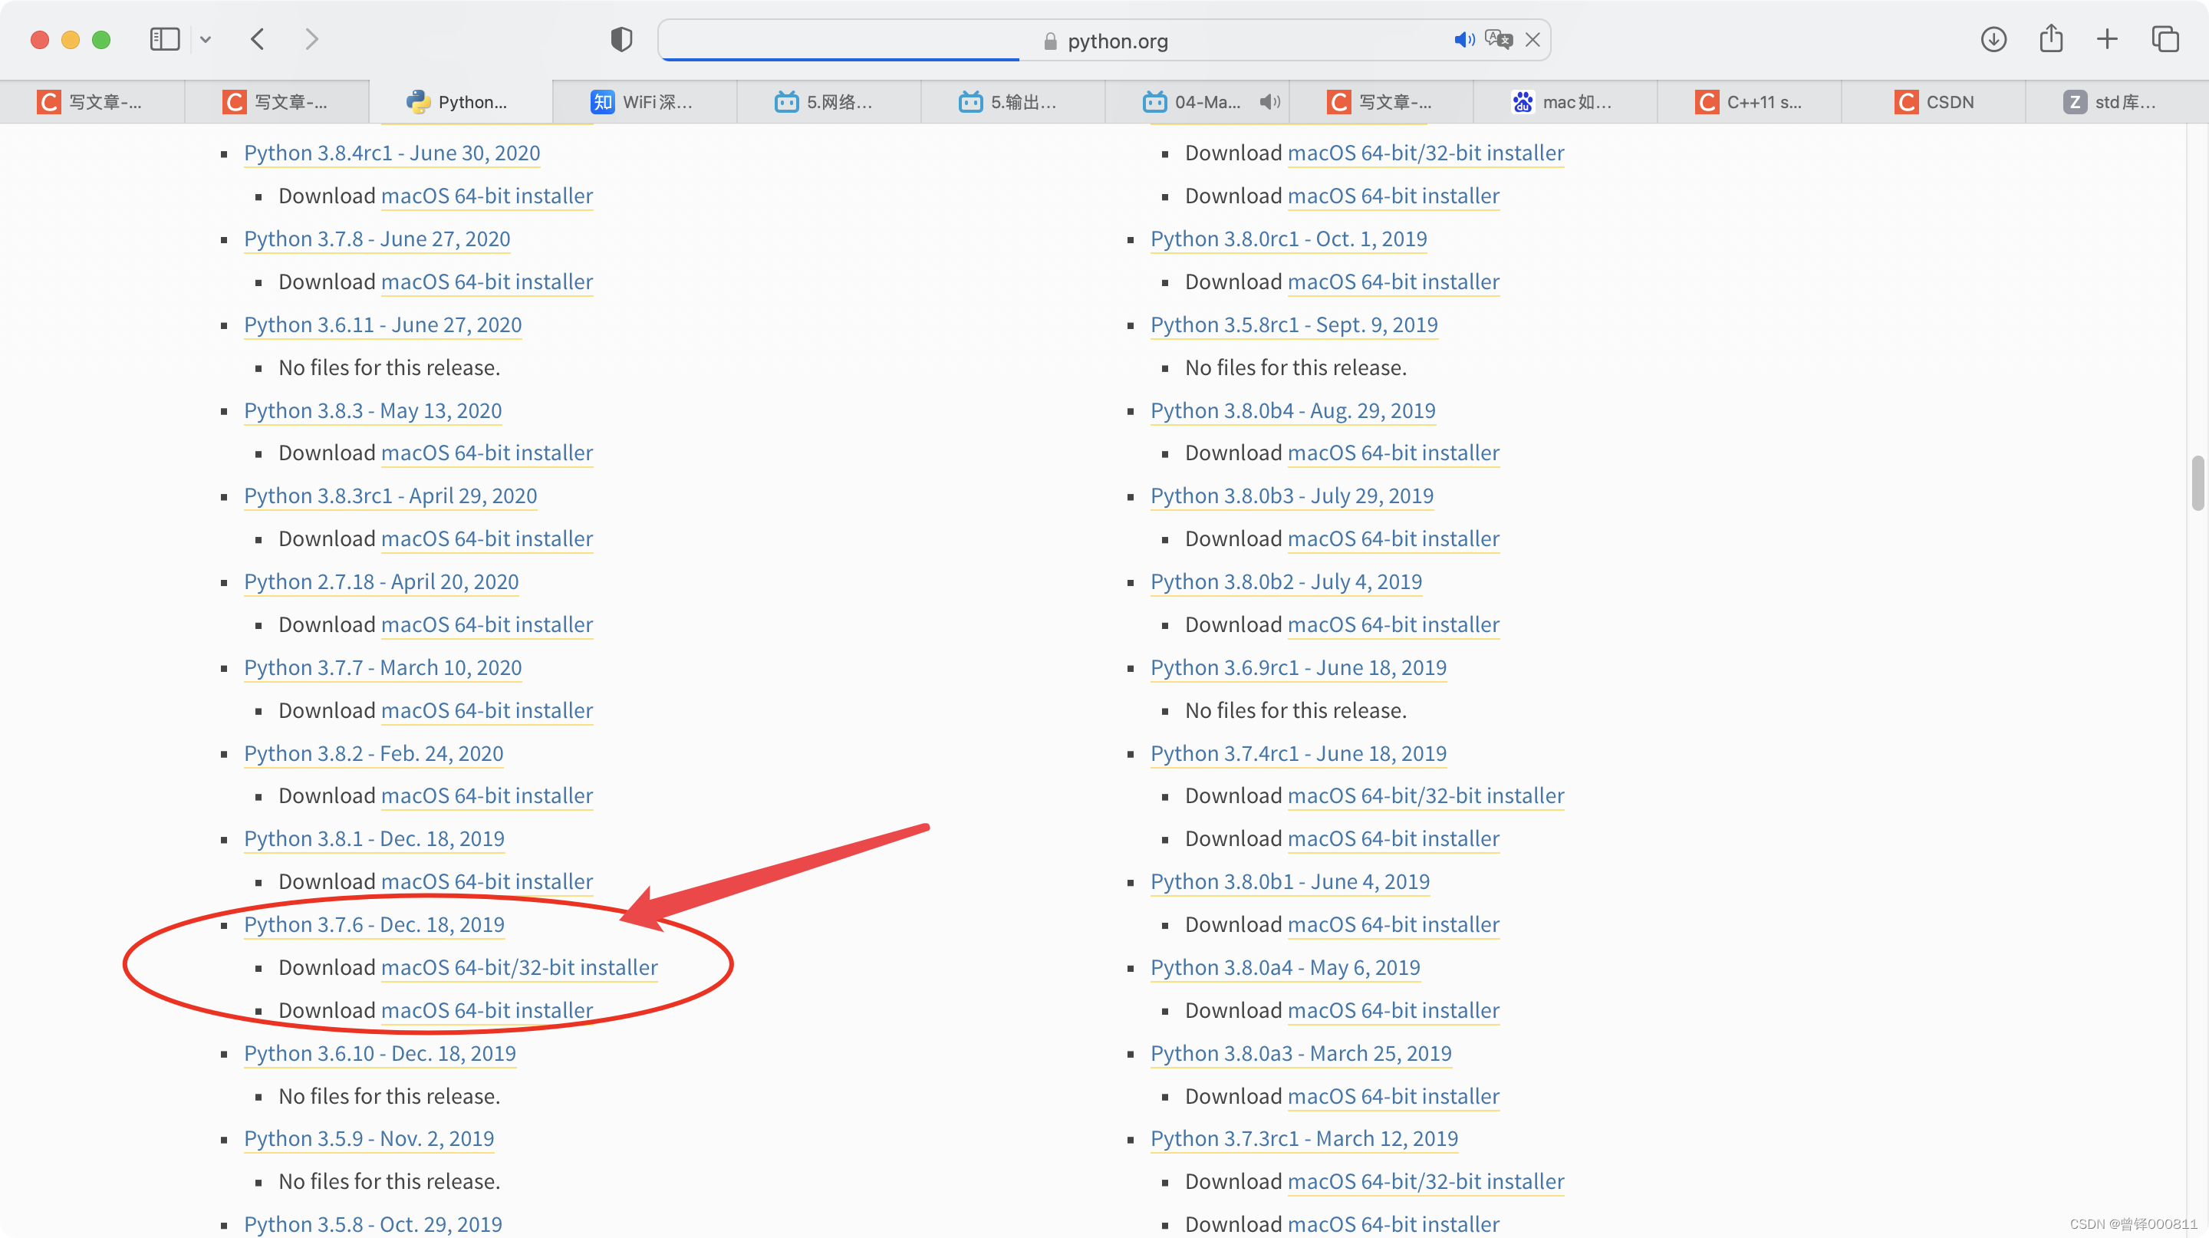
Task: Open Python 3.8.0a4 - May 6, 2019 release
Action: [1286, 967]
